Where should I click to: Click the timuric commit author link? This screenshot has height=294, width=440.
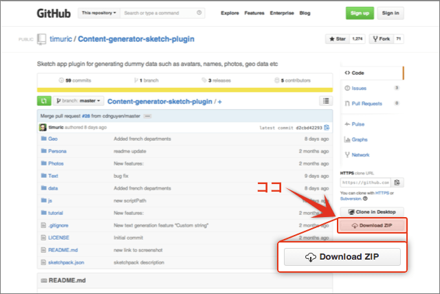(x=56, y=127)
